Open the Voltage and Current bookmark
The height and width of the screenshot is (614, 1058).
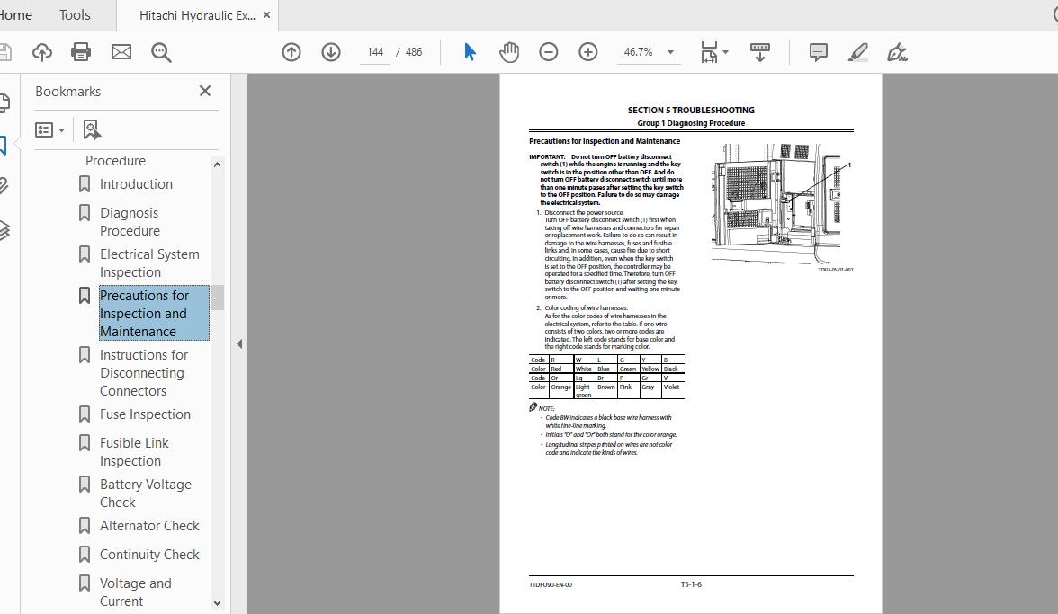click(x=136, y=592)
